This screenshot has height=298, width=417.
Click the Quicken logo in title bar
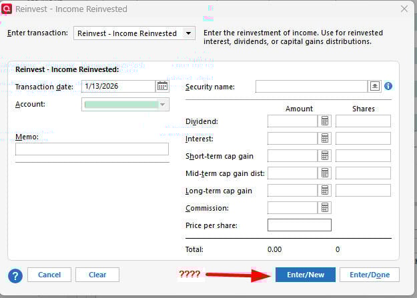point(7,9)
